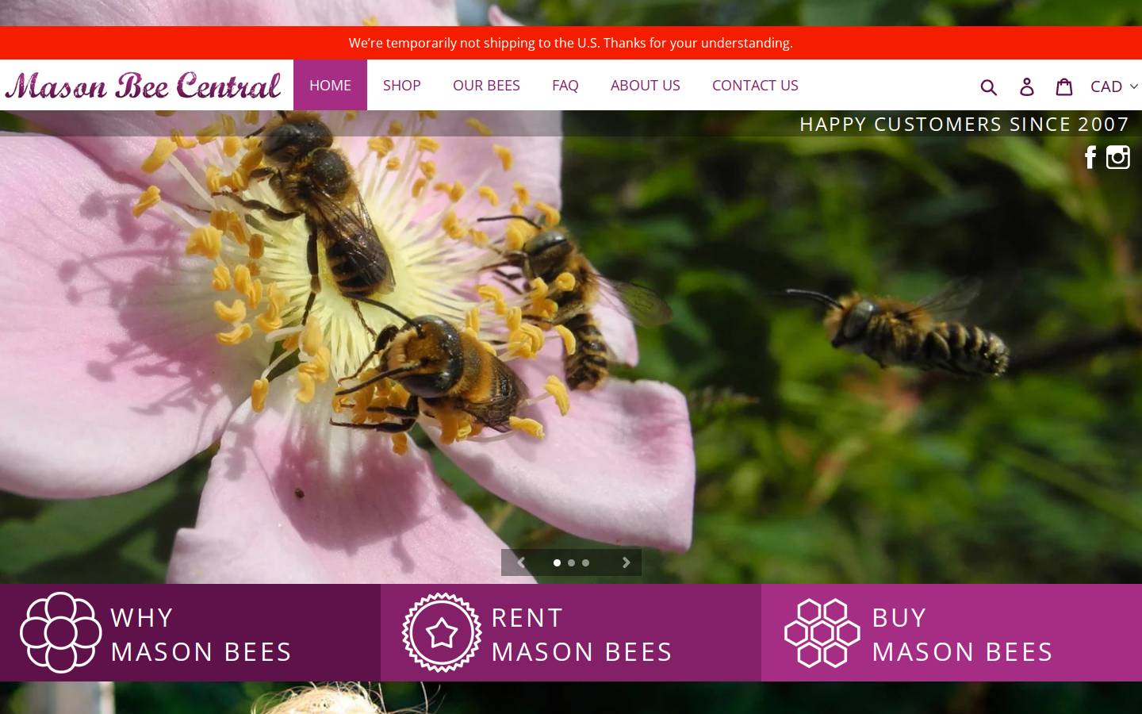Open the CONTACT US page
The image size is (1142, 714).
[755, 85]
